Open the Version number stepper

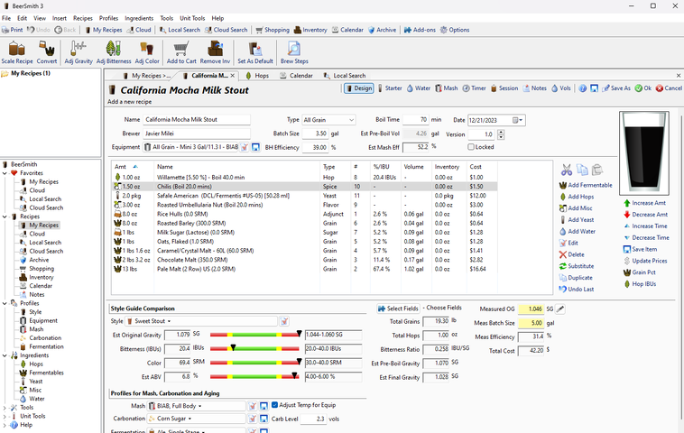(501, 134)
